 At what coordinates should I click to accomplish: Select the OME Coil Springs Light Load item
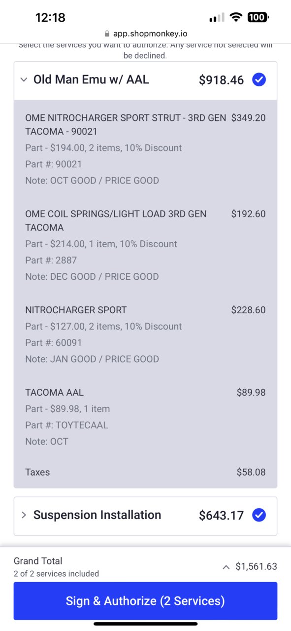pyautogui.click(x=145, y=245)
